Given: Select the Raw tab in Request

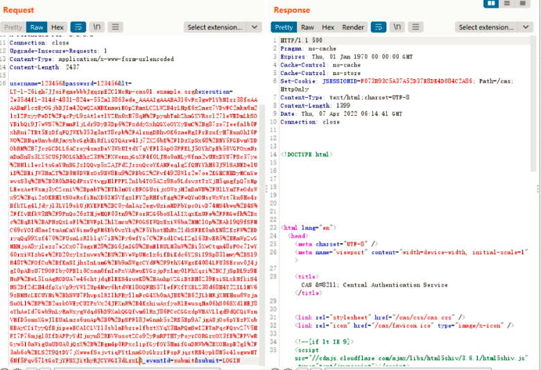Looking at the screenshot, I should click(x=37, y=27).
